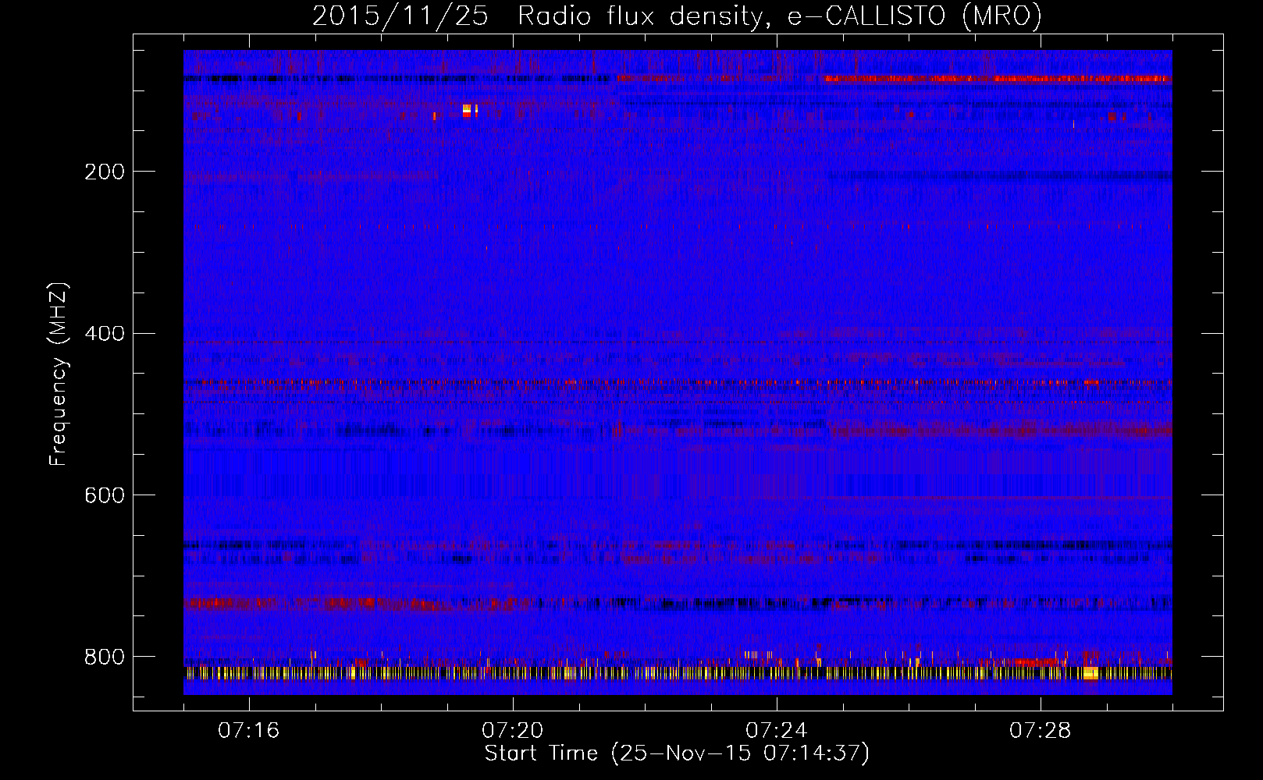Viewport: 1263px width, 780px height.
Task: Click the date "2015/11/25" in the title
Action: coord(400,16)
